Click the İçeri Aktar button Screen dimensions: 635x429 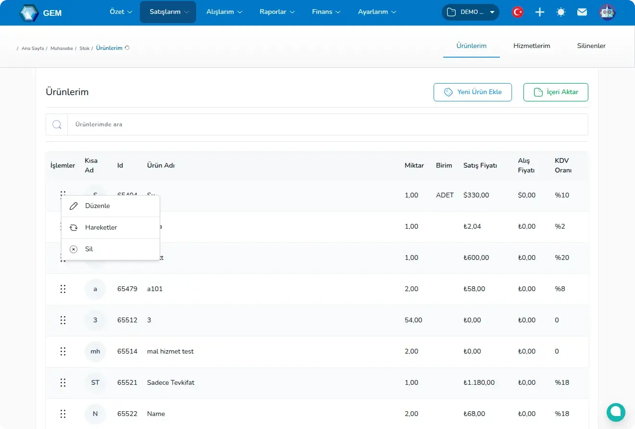tap(556, 92)
